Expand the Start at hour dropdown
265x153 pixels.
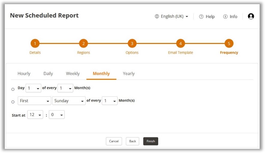[35, 115]
